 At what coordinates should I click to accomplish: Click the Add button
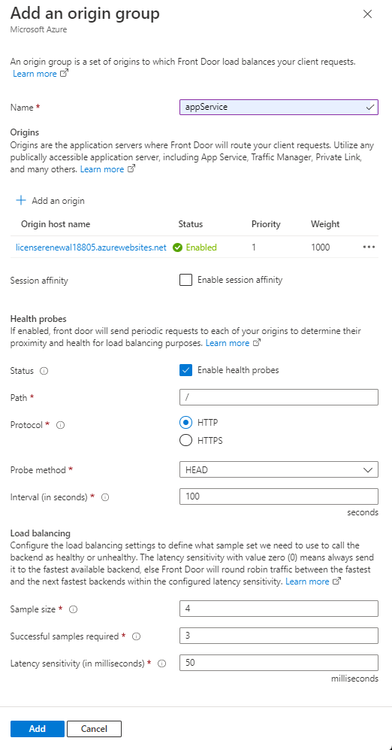pyautogui.click(x=38, y=728)
